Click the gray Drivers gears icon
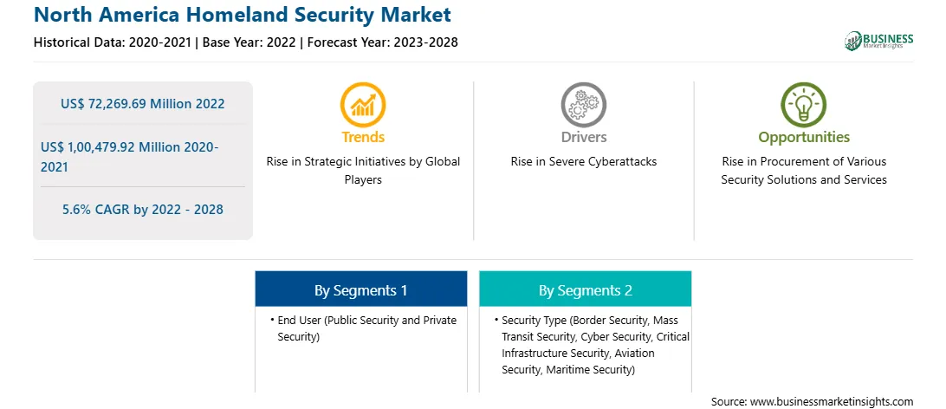The width and height of the screenshot is (946, 409). point(583,104)
